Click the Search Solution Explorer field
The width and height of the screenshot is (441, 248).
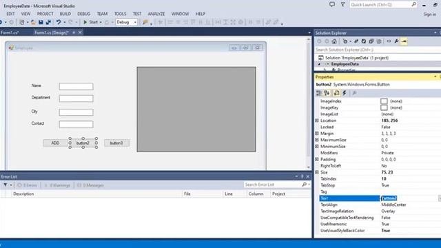tap(378, 50)
